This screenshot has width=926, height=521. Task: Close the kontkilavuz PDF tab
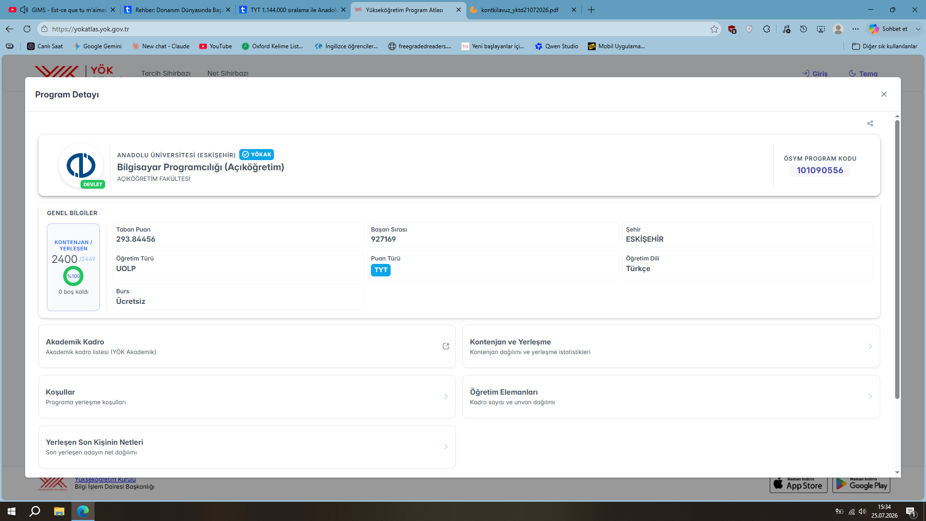pyautogui.click(x=574, y=10)
